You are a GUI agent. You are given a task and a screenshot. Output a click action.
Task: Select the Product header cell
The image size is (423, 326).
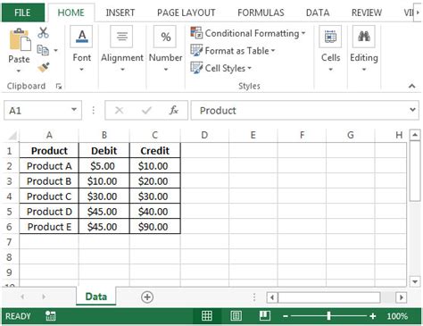[x=49, y=150]
